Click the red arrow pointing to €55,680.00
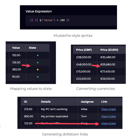Screen dimensions: 132x140 click(96, 66)
